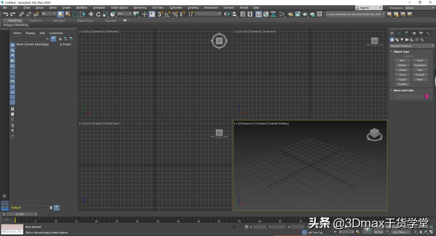Screen dimensions: 436x236
Task: Enable the AutoGrid checkbox
Action: click(402, 56)
